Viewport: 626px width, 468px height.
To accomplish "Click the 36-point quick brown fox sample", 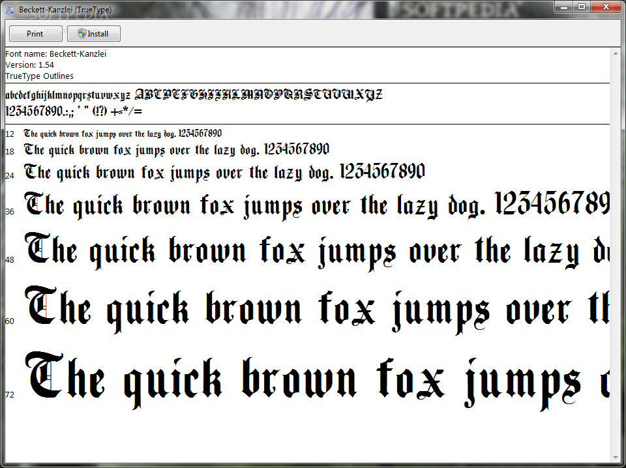I will [x=317, y=205].
